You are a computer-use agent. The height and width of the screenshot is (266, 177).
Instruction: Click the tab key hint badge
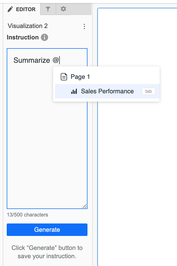click(x=149, y=91)
